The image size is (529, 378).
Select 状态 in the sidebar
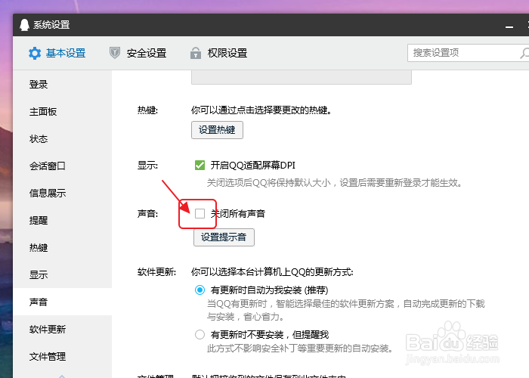[x=63, y=138]
